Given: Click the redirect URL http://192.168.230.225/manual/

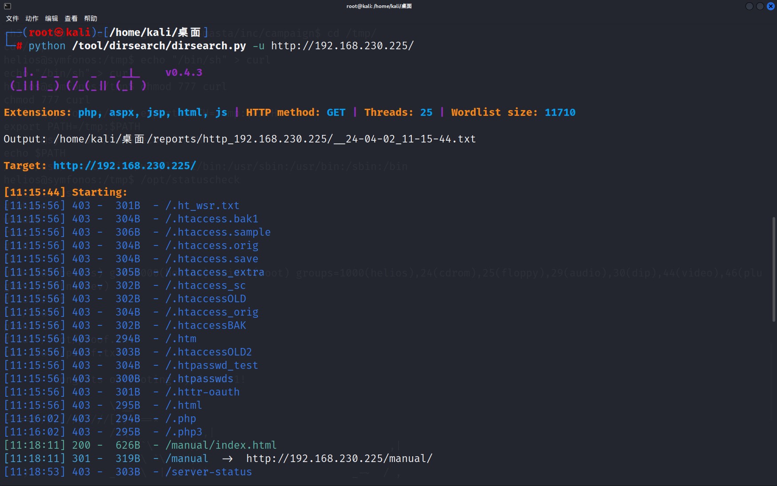Looking at the screenshot, I should click(339, 458).
